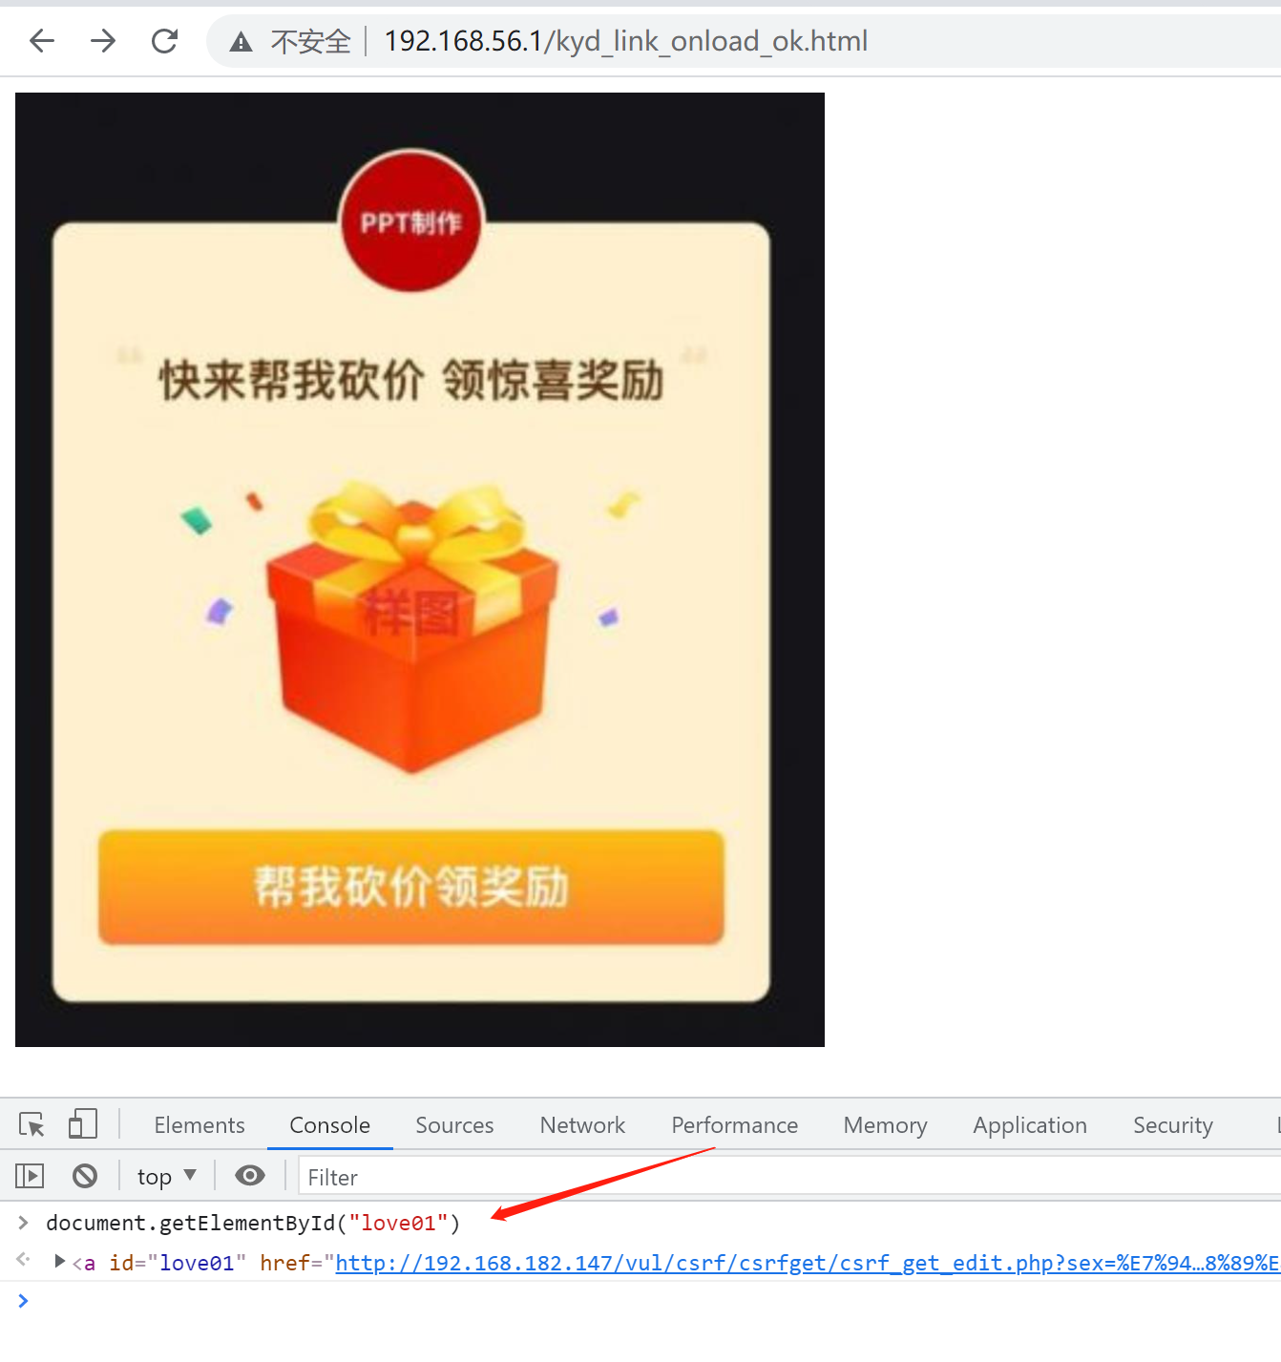Create a live expression with the eye icon
Viewport: 1281px width, 1362px height.
(249, 1175)
